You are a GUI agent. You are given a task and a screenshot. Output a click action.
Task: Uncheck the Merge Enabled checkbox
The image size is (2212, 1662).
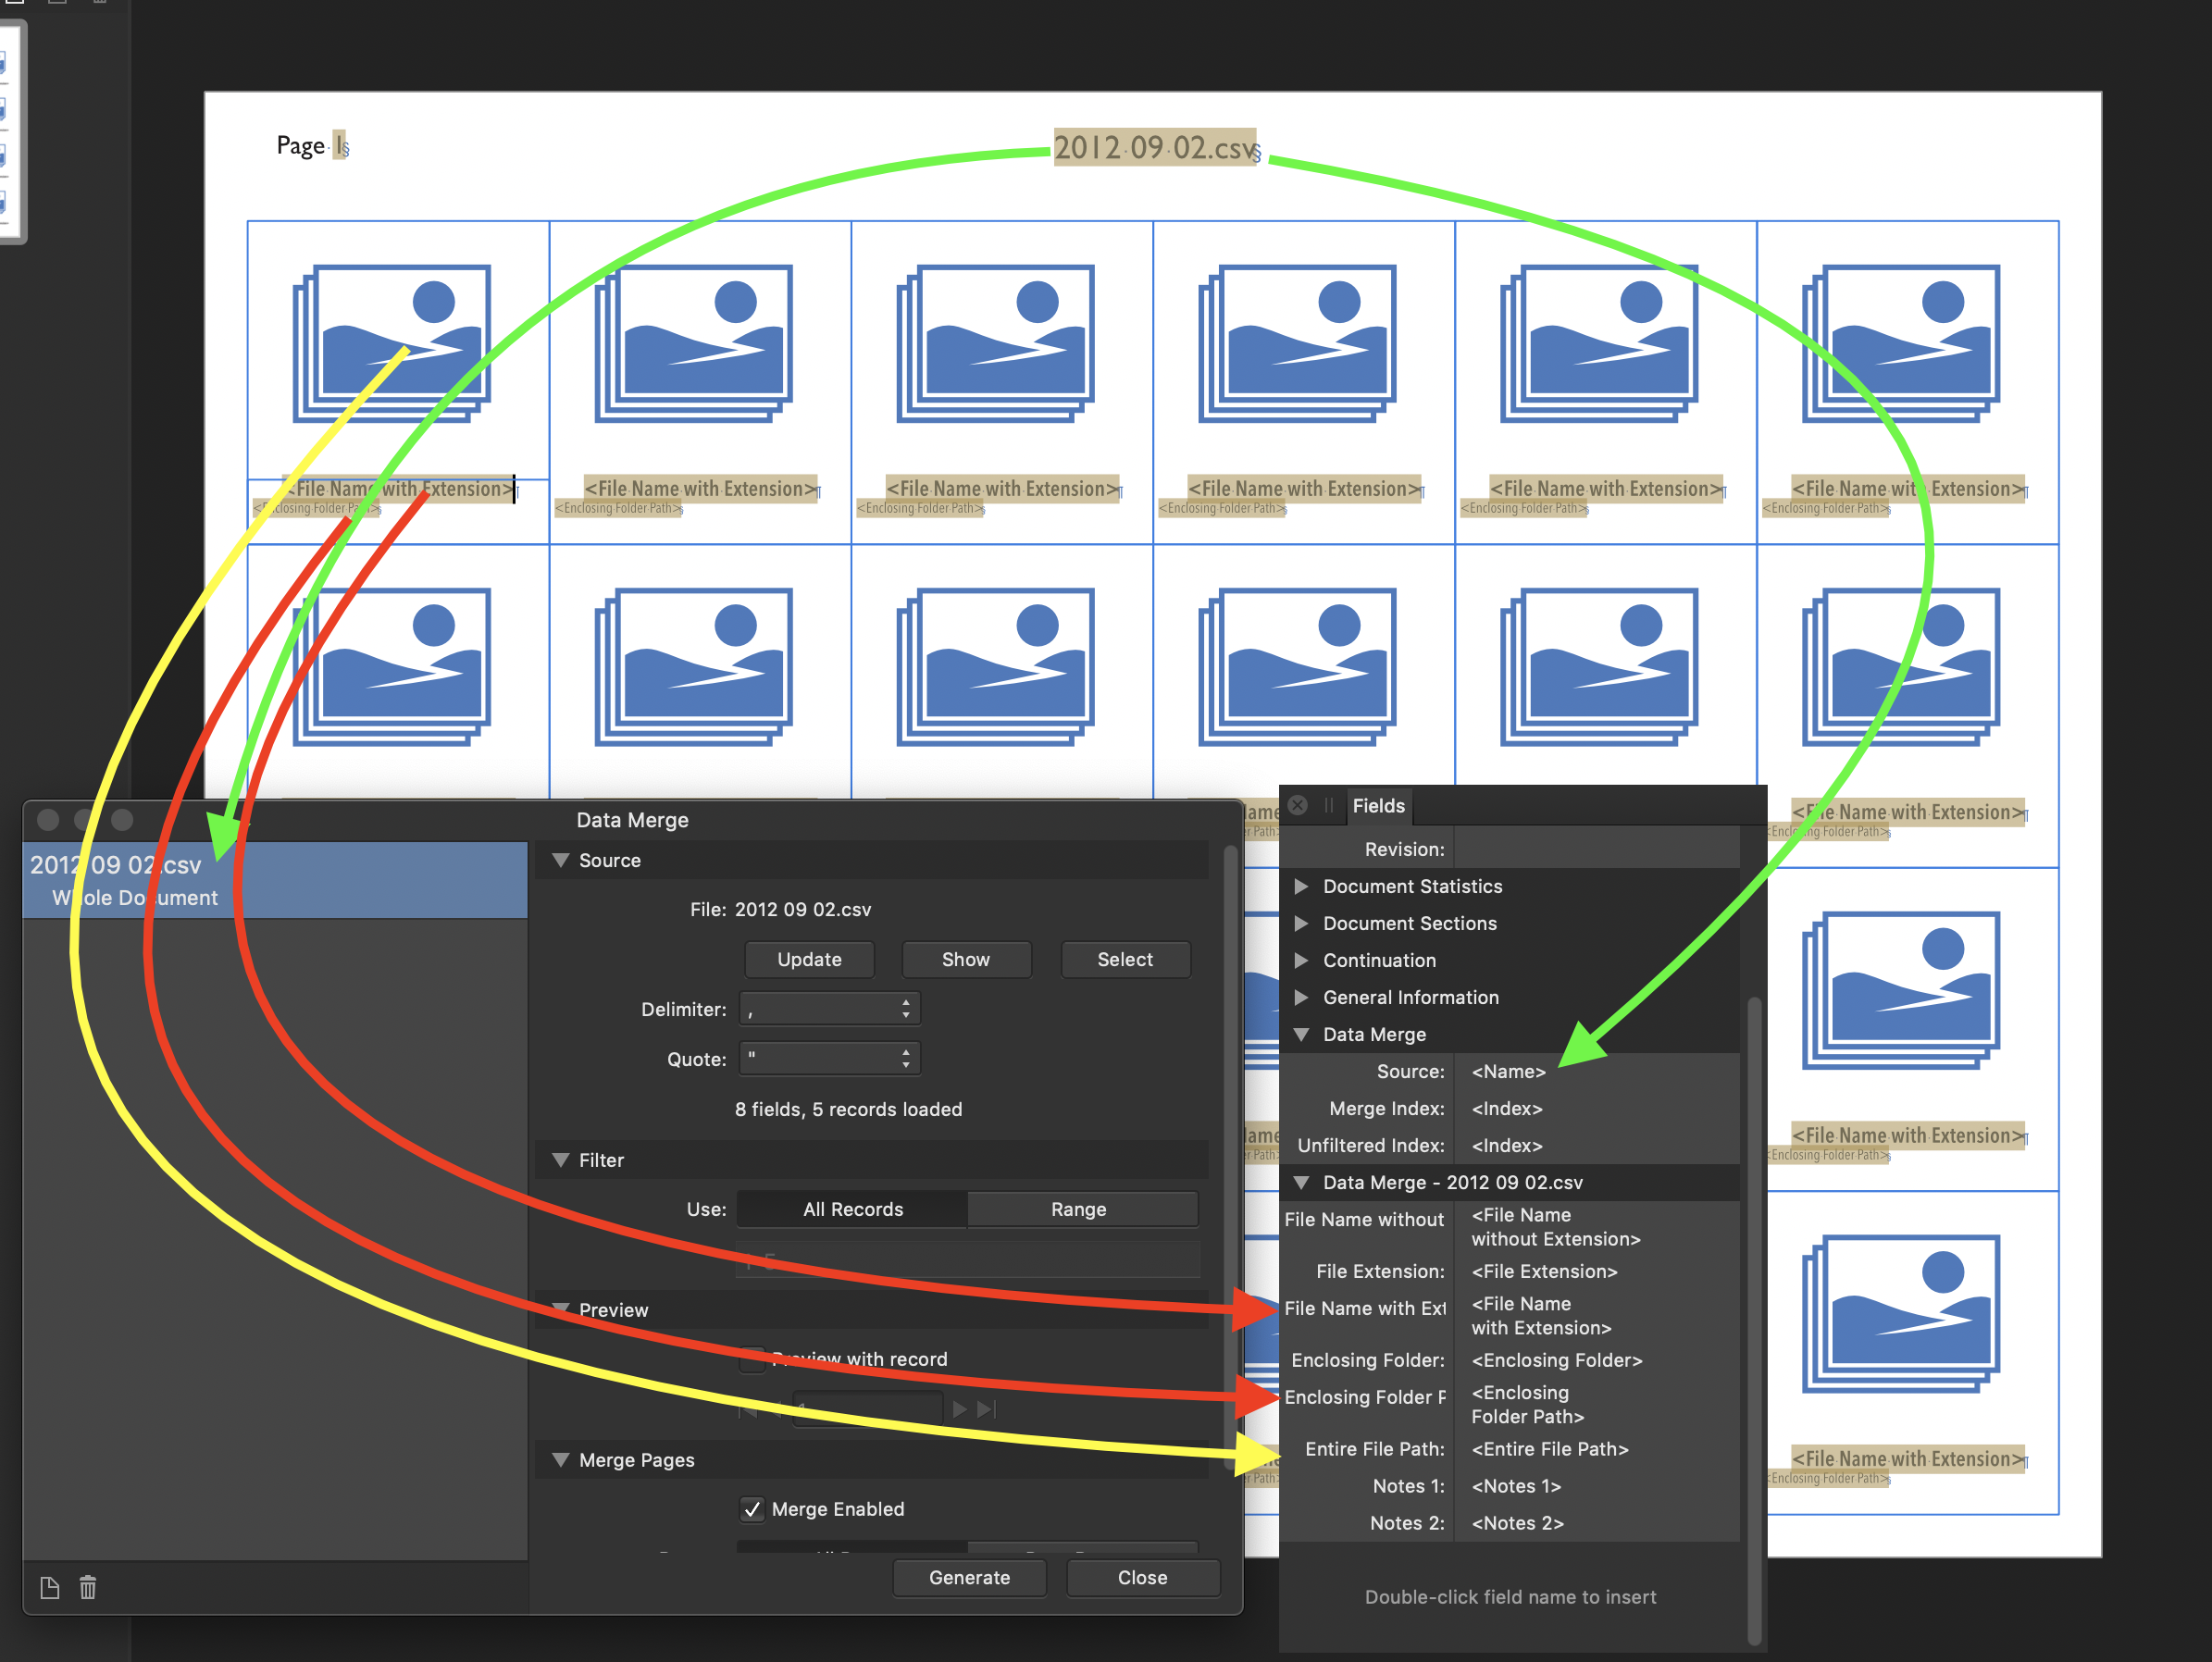753,1509
